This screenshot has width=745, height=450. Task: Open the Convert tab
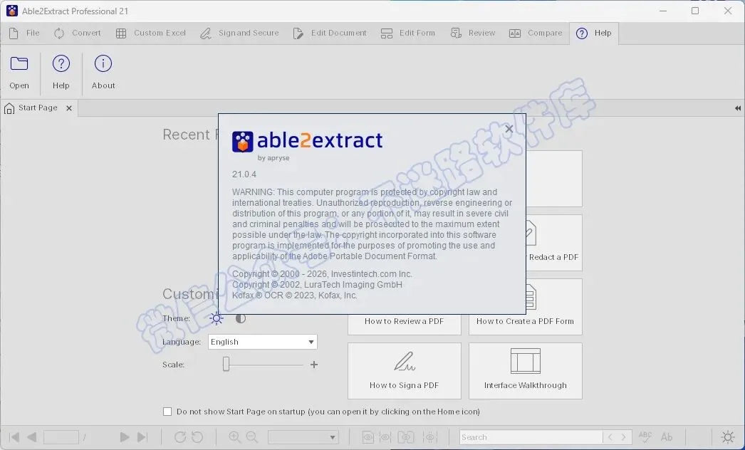[78, 33]
